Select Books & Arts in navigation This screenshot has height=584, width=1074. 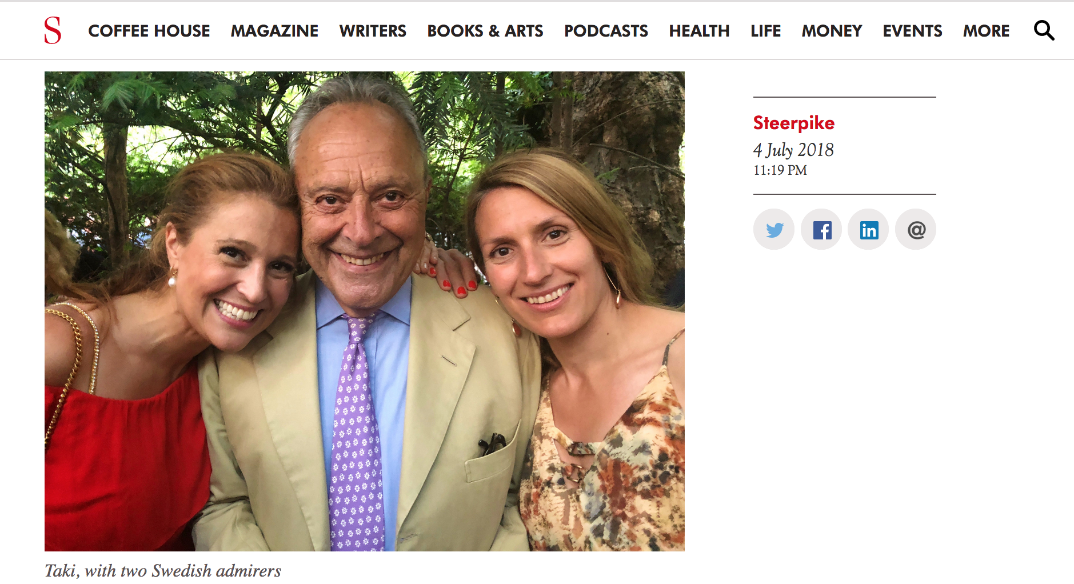(x=485, y=31)
